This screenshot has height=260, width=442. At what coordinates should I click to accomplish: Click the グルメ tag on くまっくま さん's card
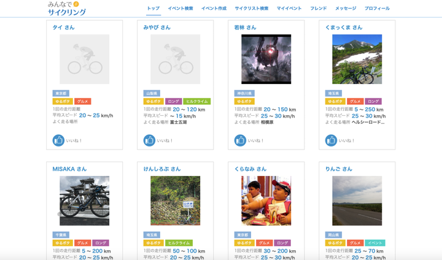[355, 101]
